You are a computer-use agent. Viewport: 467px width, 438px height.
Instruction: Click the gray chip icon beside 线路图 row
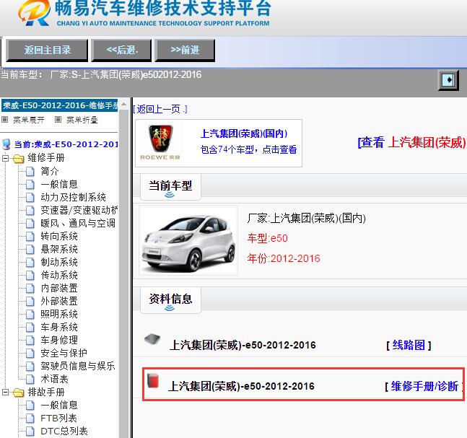coord(152,339)
